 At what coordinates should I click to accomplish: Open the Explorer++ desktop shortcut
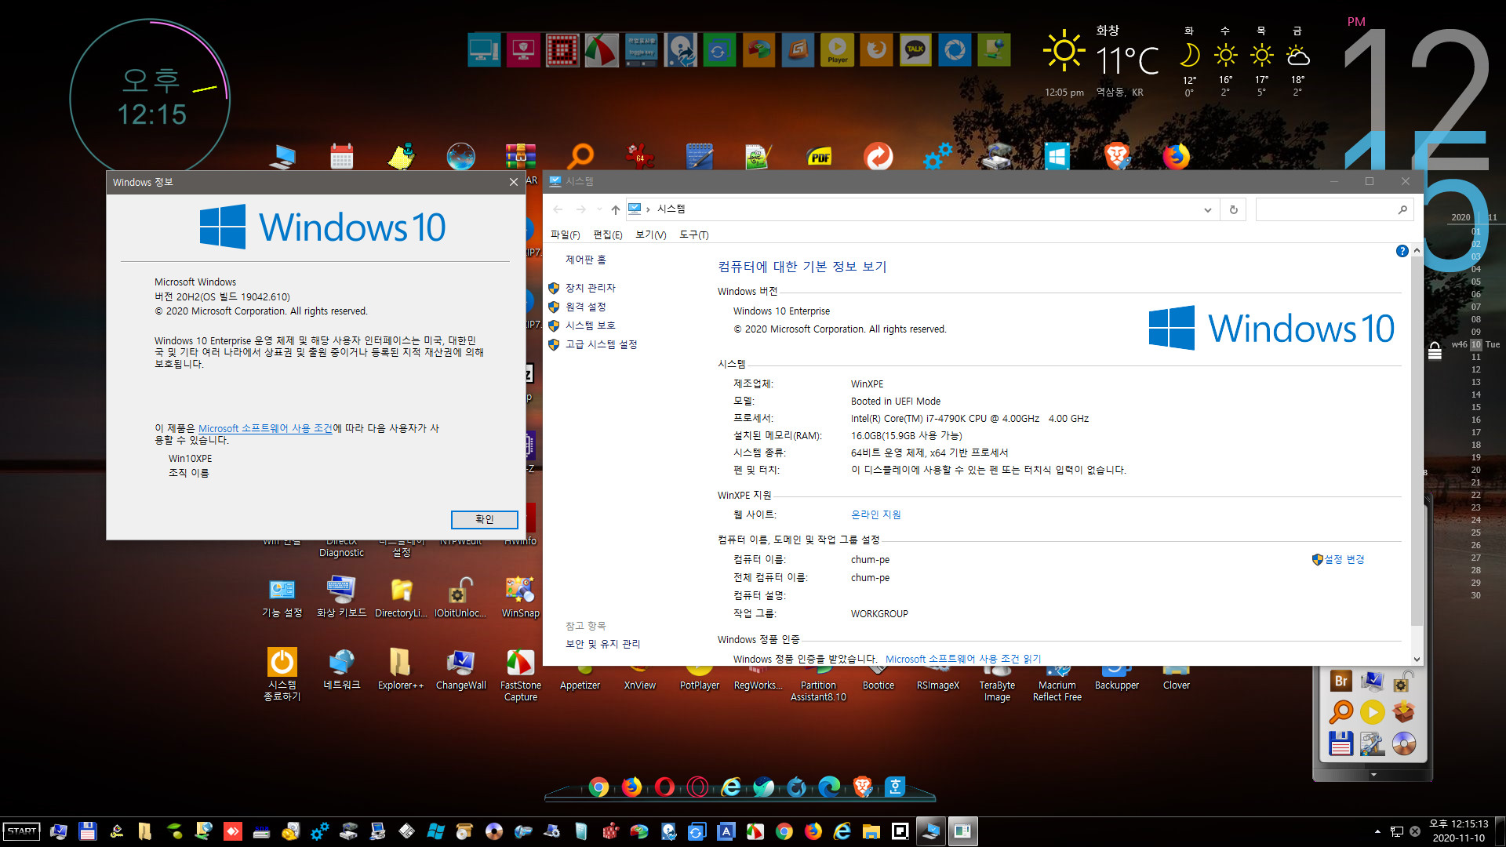tap(400, 669)
